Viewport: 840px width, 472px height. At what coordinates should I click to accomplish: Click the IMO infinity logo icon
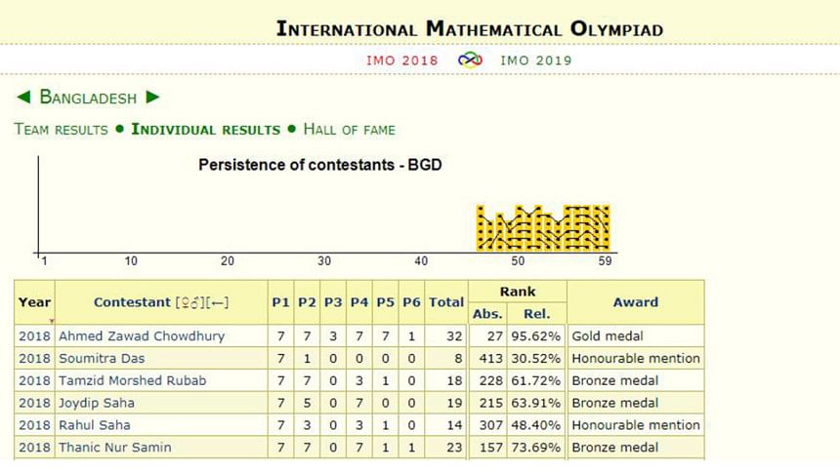[x=470, y=59]
